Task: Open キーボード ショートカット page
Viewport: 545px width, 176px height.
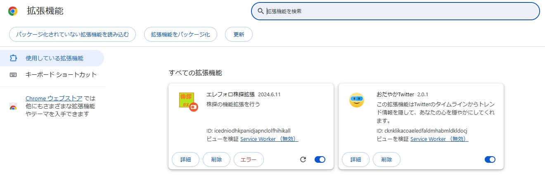Action: coord(52,75)
